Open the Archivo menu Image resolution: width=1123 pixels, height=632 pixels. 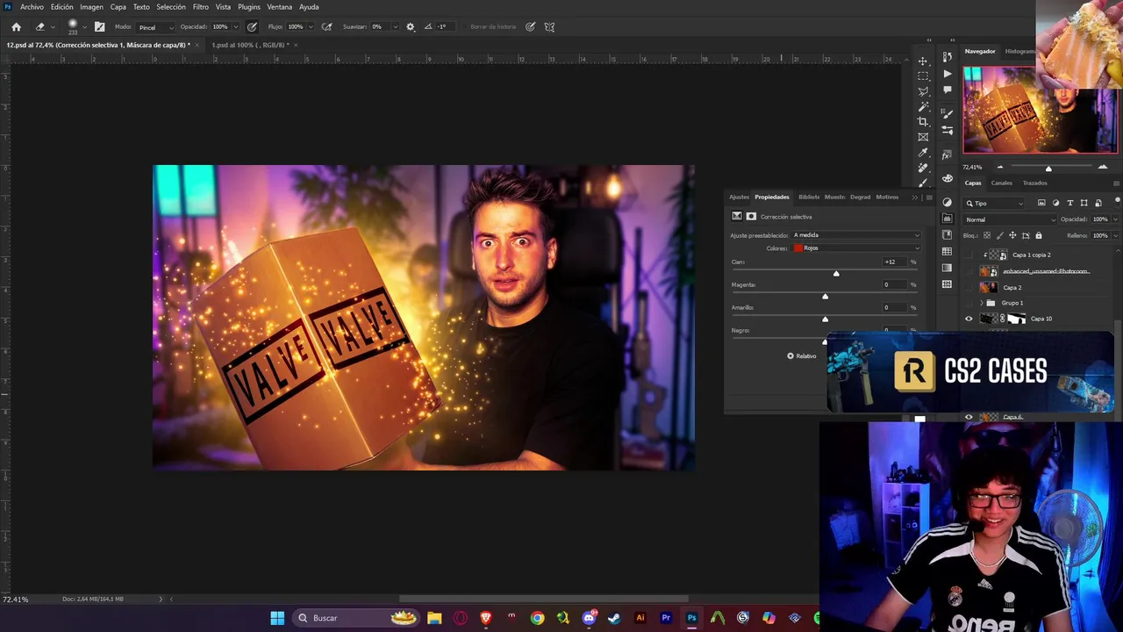tap(32, 7)
